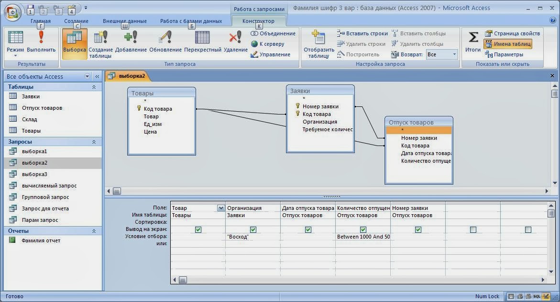Click Удалить строки

pos(361,44)
